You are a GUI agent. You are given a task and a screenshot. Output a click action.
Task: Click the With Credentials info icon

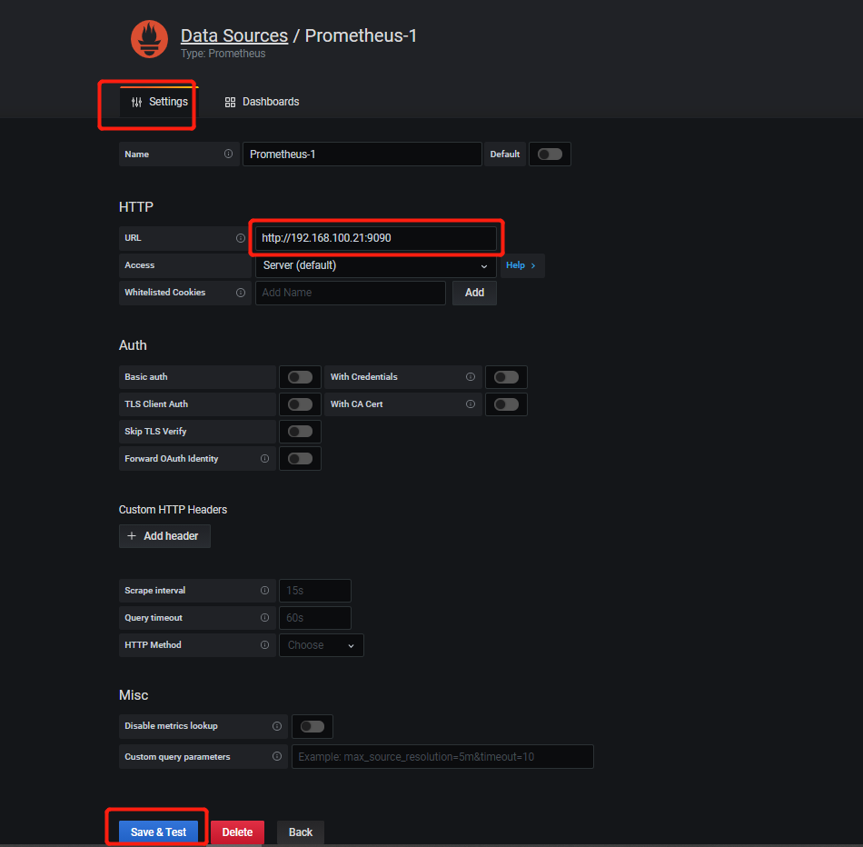[471, 376]
